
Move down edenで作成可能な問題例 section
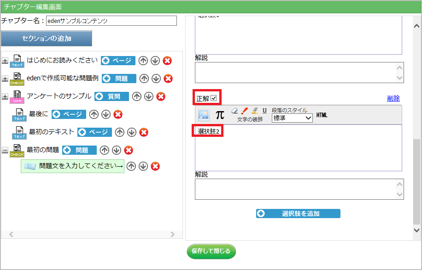pyautogui.click(x=156, y=79)
